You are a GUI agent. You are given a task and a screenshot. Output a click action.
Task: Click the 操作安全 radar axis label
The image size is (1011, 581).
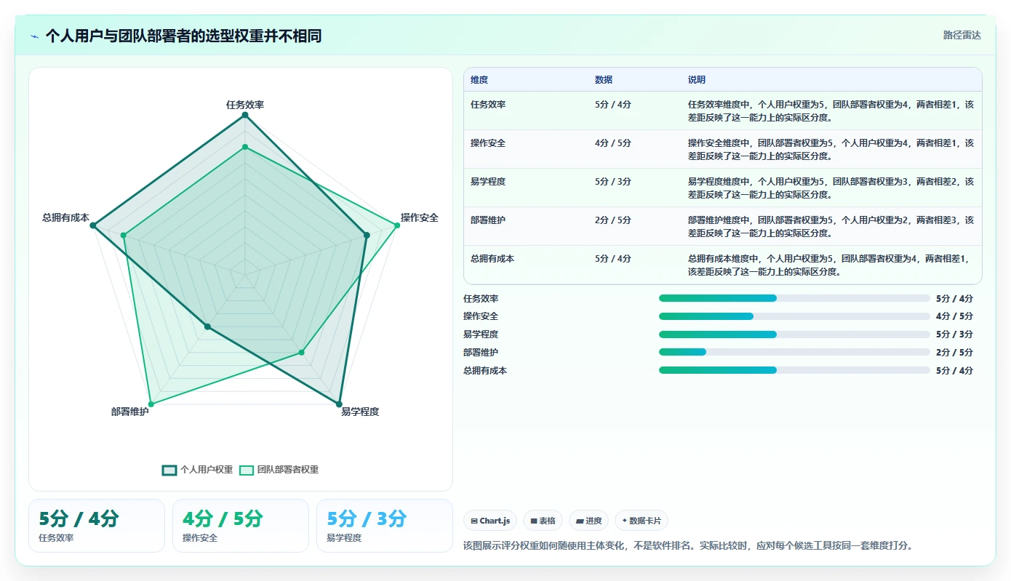pyautogui.click(x=420, y=217)
